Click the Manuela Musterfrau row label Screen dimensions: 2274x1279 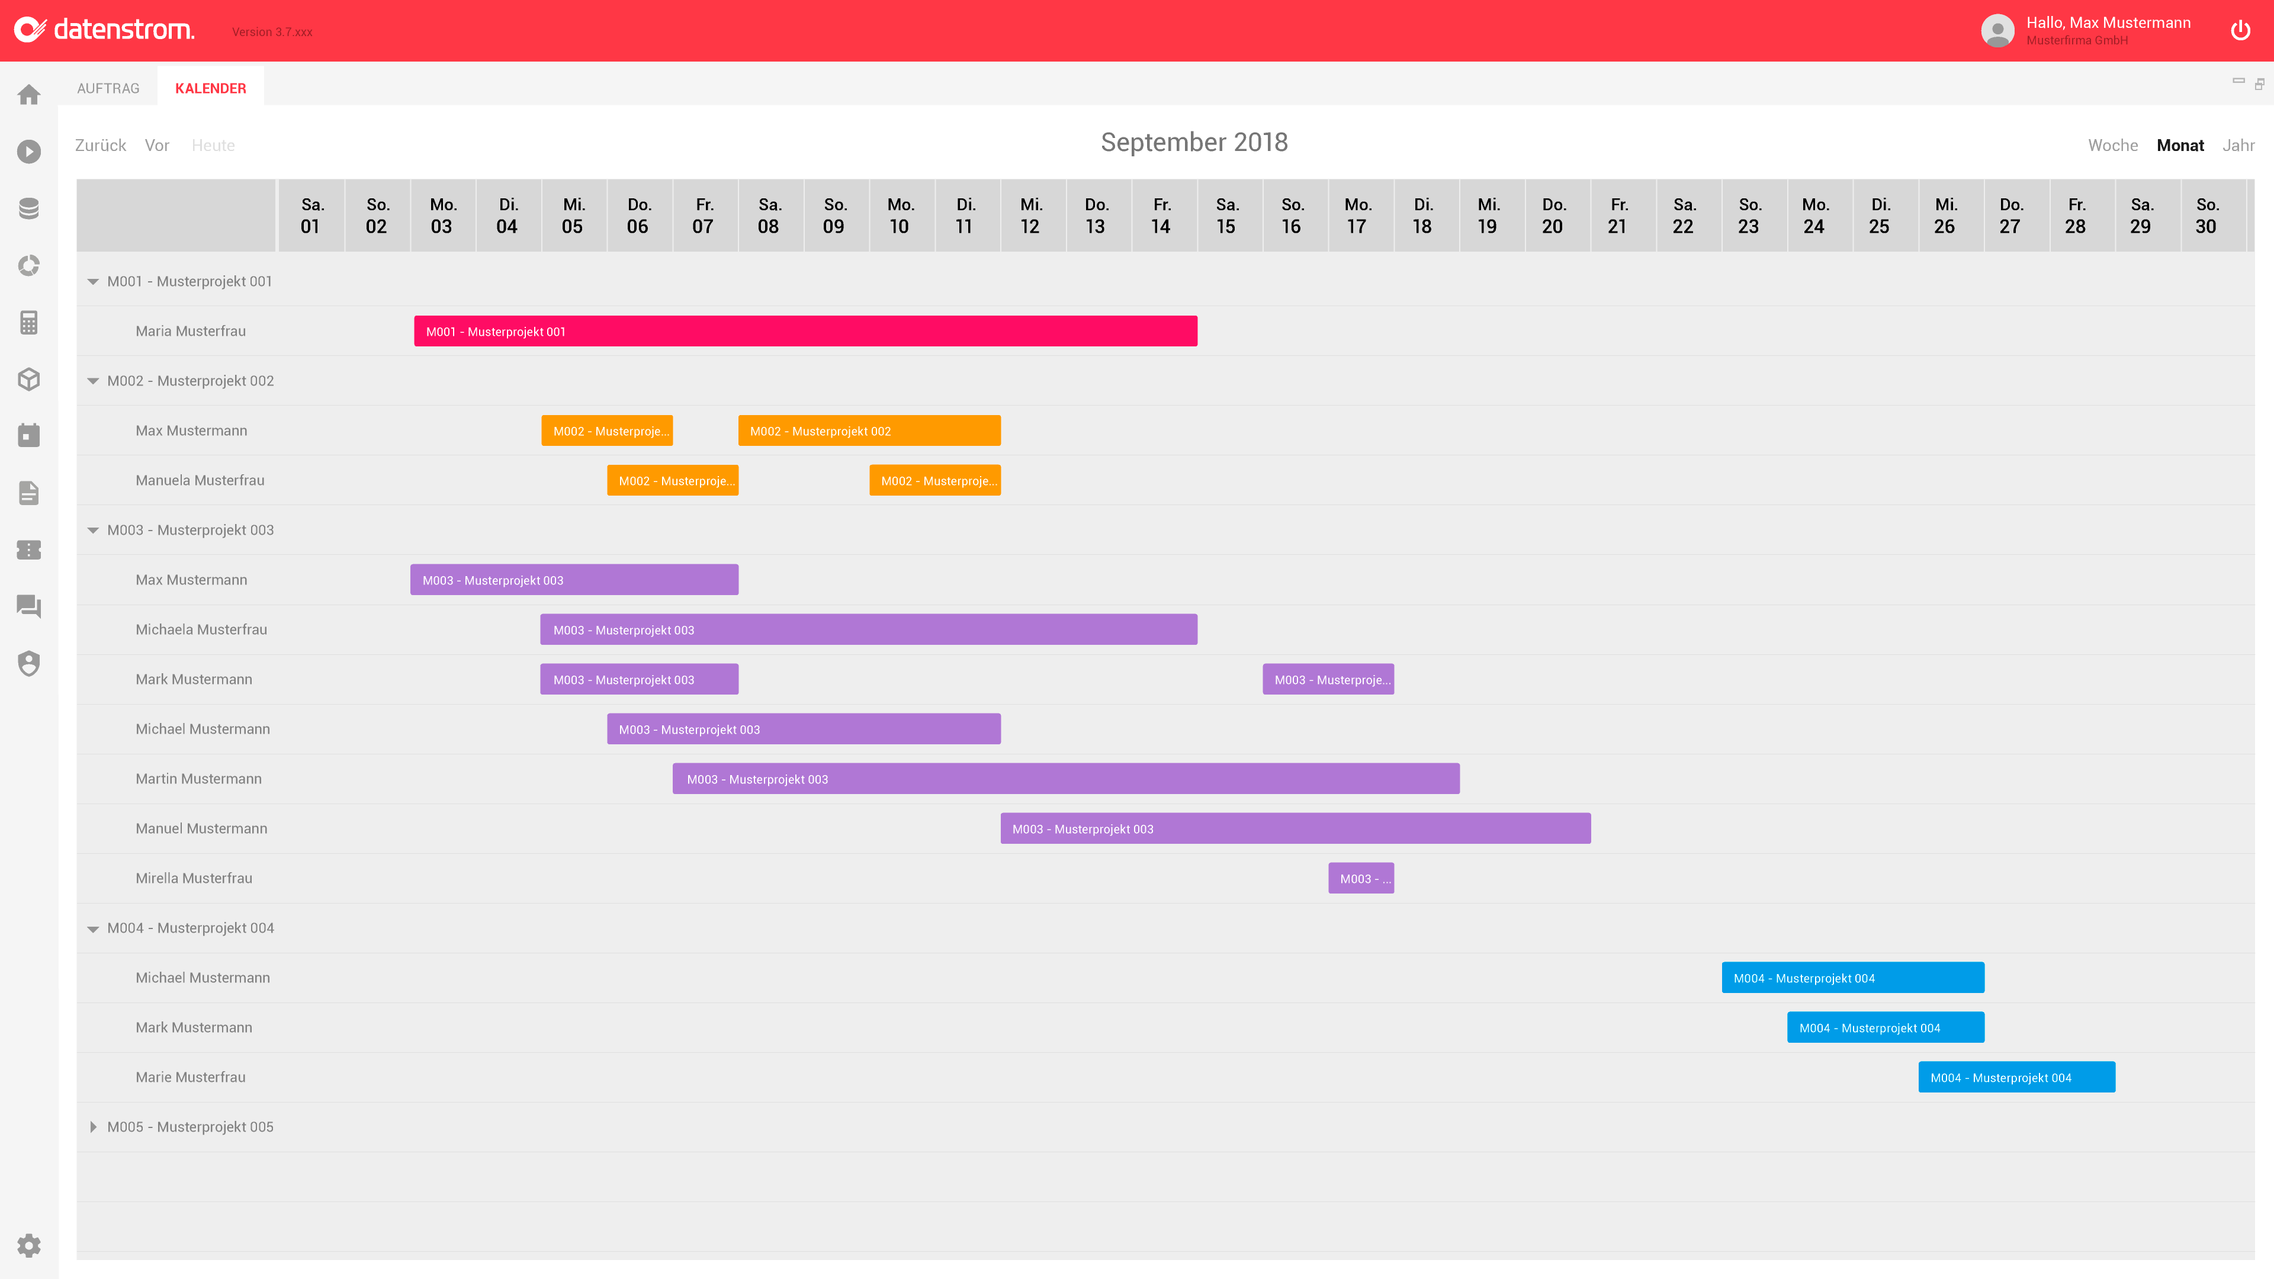[x=200, y=480]
